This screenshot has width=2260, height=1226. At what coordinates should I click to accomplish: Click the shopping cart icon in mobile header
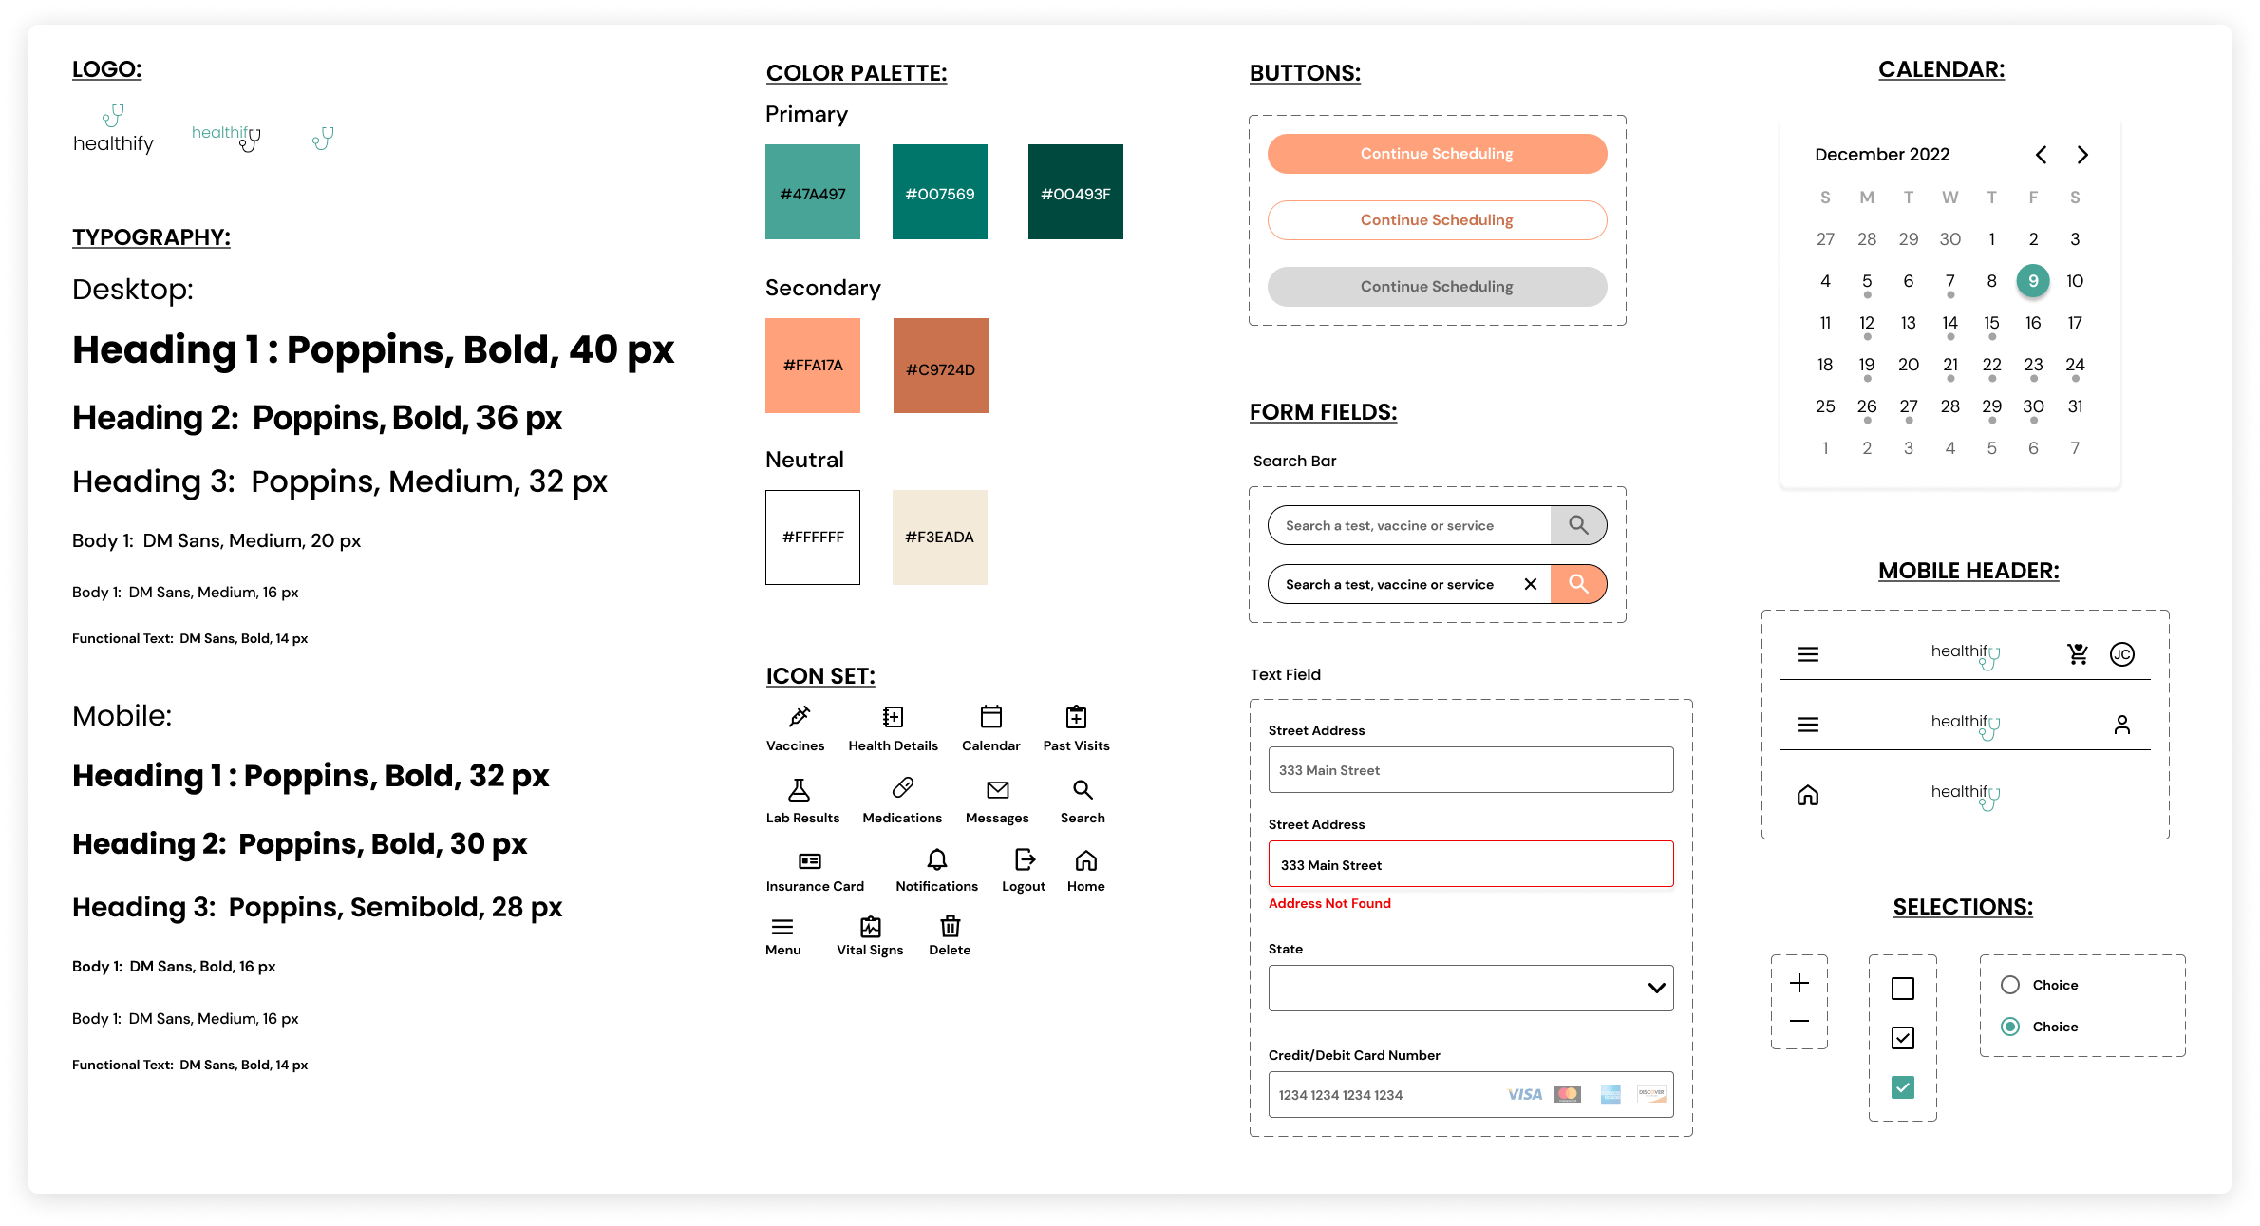point(2078,654)
